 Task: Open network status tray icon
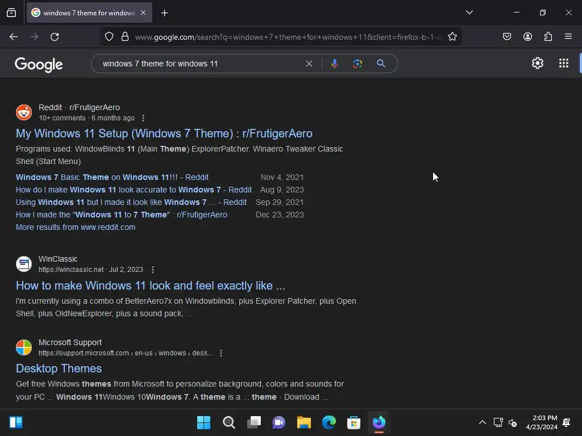(498, 422)
